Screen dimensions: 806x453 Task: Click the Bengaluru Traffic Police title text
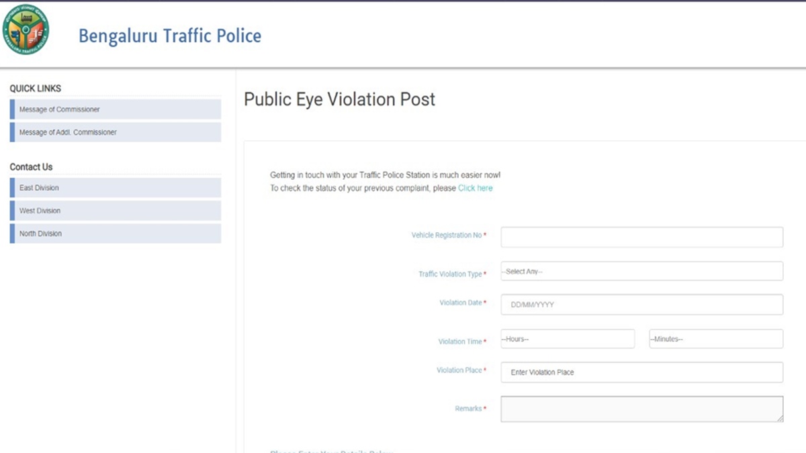pos(169,35)
